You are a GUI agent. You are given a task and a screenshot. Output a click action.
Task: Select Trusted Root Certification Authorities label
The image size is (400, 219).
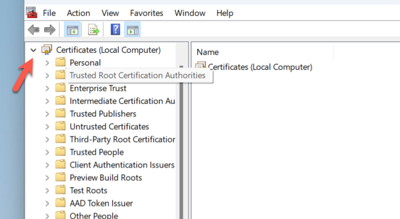[x=138, y=75]
